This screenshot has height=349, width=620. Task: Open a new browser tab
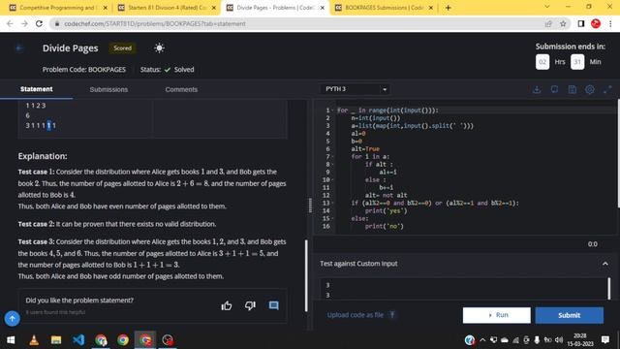[448, 8]
